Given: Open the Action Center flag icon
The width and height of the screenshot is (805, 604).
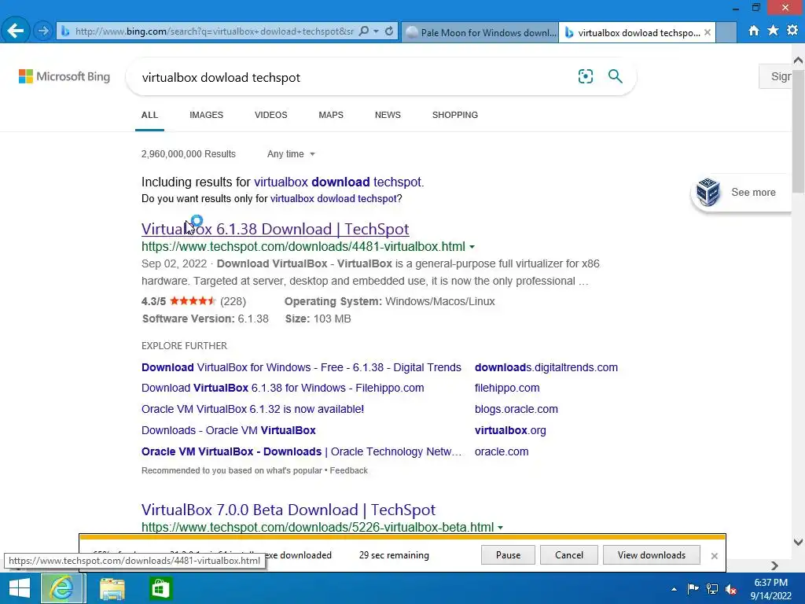Looking at the screenshot, I should tap(693, 589).
